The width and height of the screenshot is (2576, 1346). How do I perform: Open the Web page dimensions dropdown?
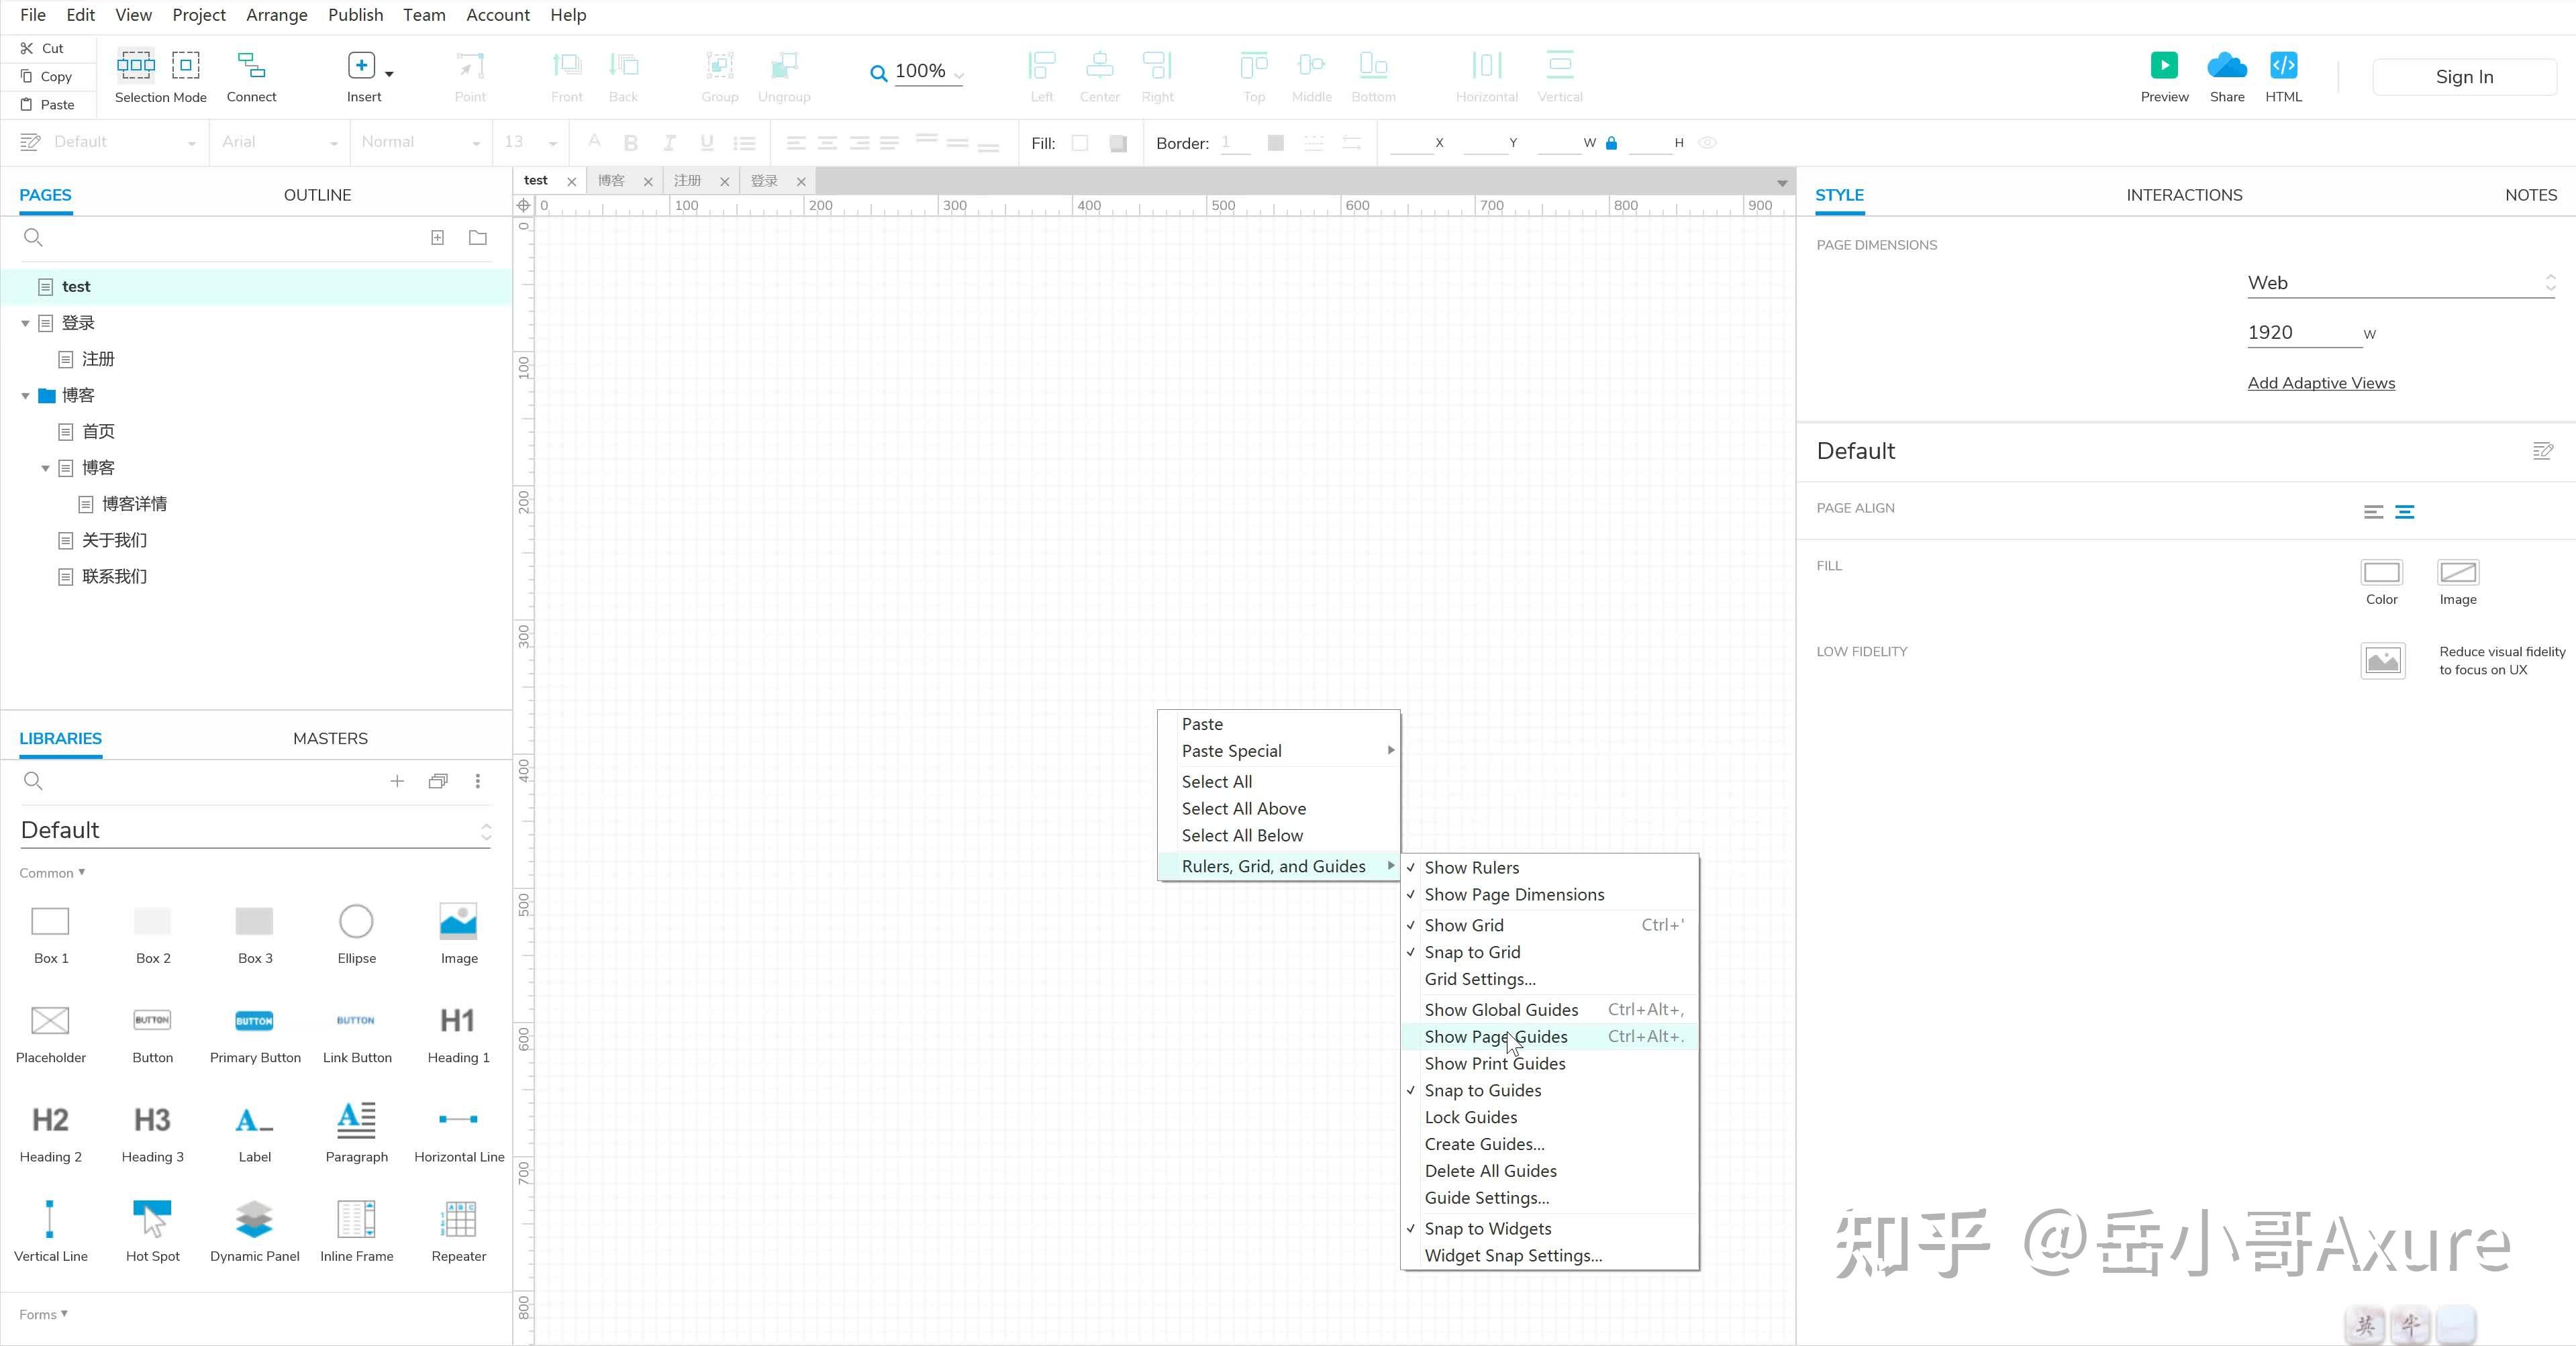coord(2400,283)
